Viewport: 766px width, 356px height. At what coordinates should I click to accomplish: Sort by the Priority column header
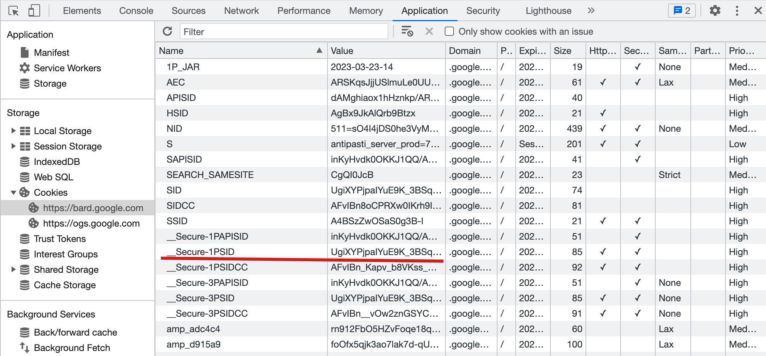pos(746,50)
